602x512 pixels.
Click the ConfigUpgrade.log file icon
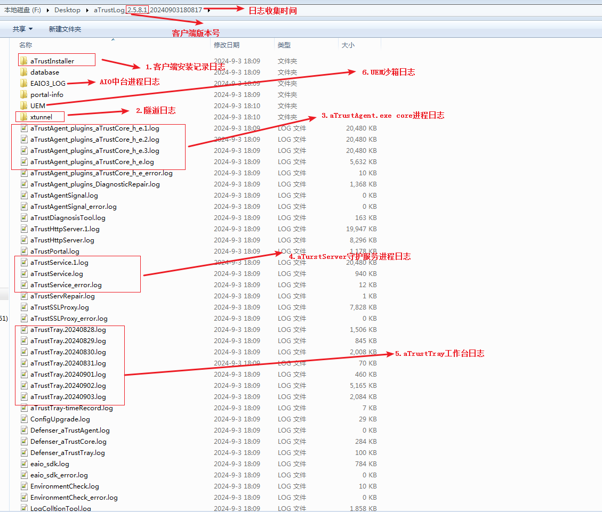tap(24, 419)
